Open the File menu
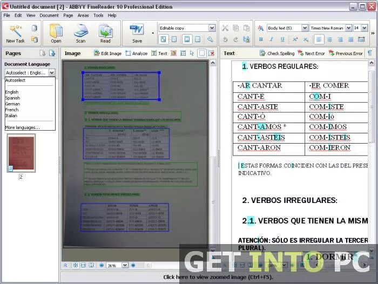378x284 pixels. [x=6, y=16]
